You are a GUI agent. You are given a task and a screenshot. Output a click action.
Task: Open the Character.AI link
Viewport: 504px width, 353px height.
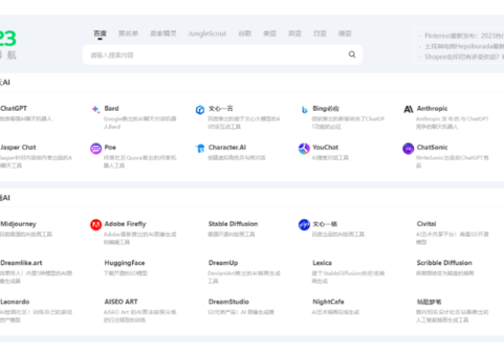pyautogui.click(x=228, y=147)
